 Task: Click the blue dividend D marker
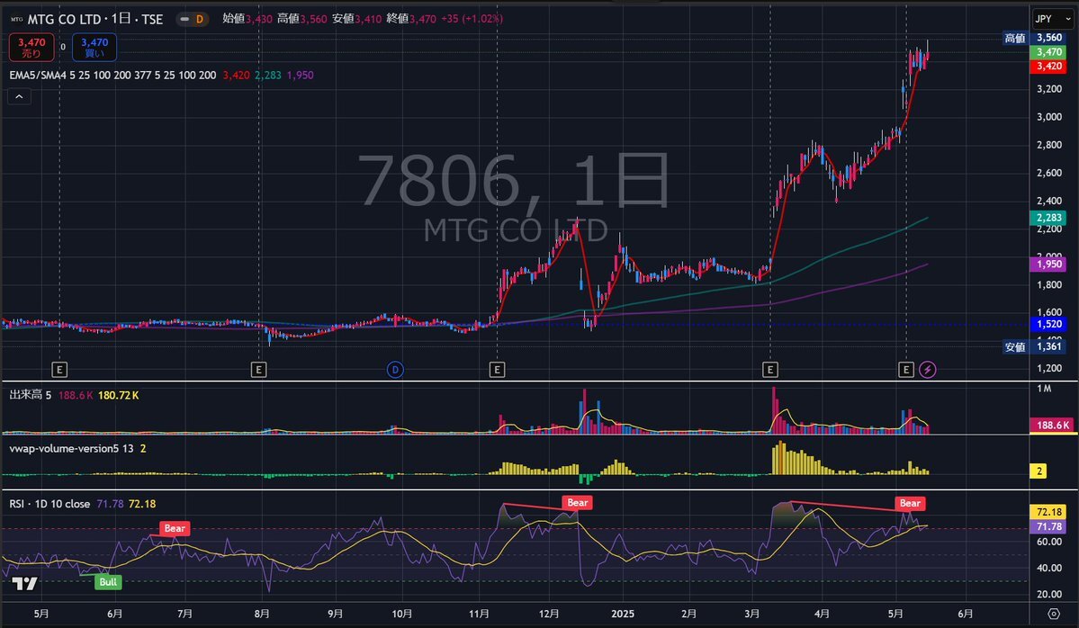394,370
